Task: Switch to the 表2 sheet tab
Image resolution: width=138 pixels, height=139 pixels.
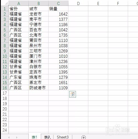Action: (x=47, y=137)
